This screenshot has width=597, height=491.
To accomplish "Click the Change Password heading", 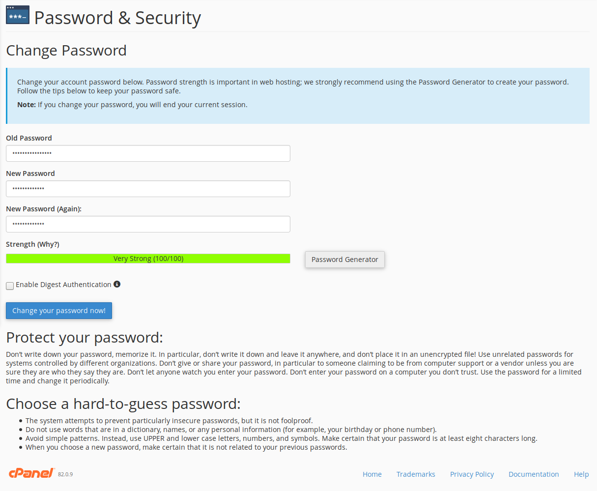I will tap(66, 51).
